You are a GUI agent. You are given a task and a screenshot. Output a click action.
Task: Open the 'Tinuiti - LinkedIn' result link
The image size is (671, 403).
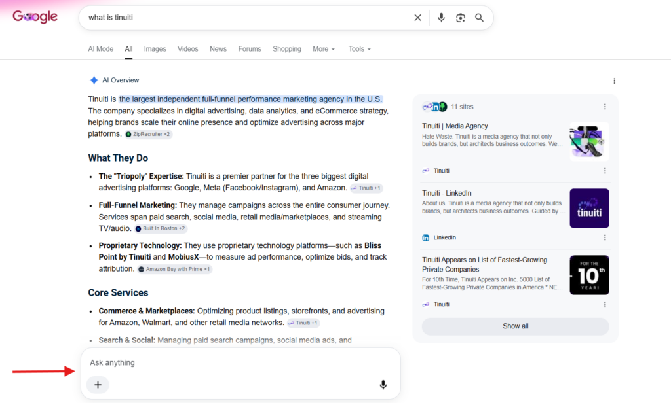point(447,193)
